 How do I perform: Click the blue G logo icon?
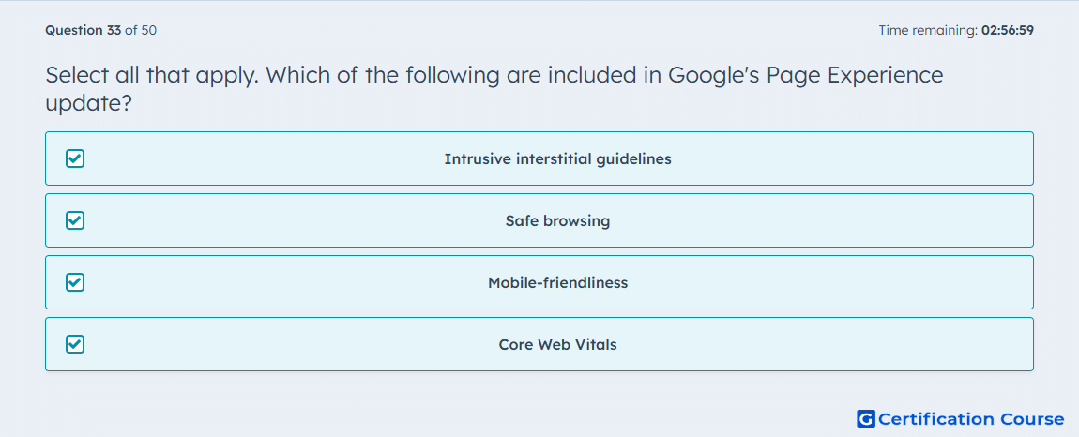866,419
